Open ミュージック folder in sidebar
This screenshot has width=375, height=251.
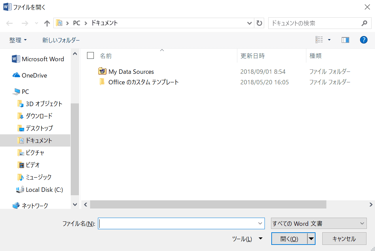click(34, 177)
